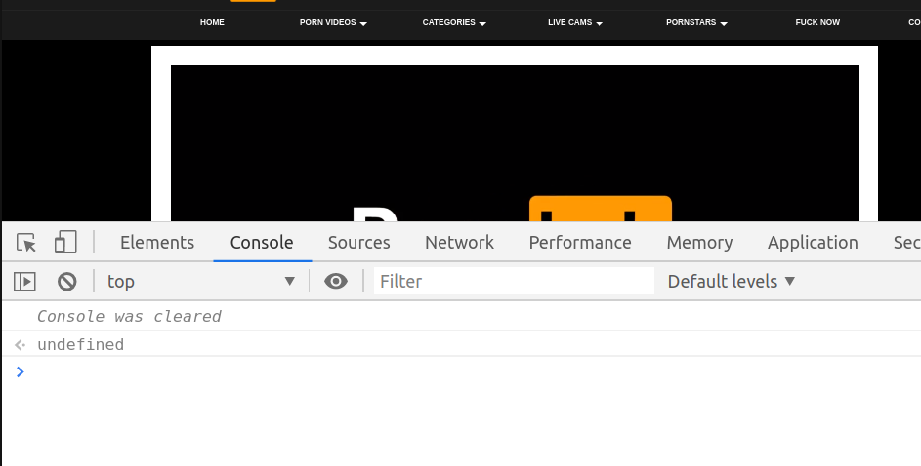The image size is (921, 466).
Task: Expand CATEGORIES navigation menu
Action: point(454,22)
